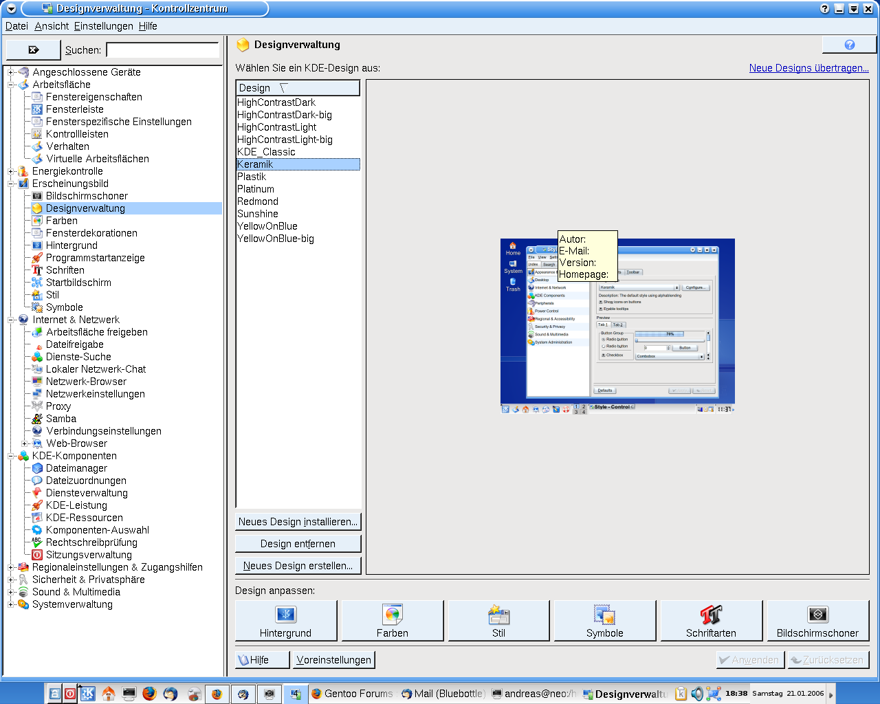Open Rechtschreibprüfung module
This screenshot has width=880, height=704.
coord(91,542)
